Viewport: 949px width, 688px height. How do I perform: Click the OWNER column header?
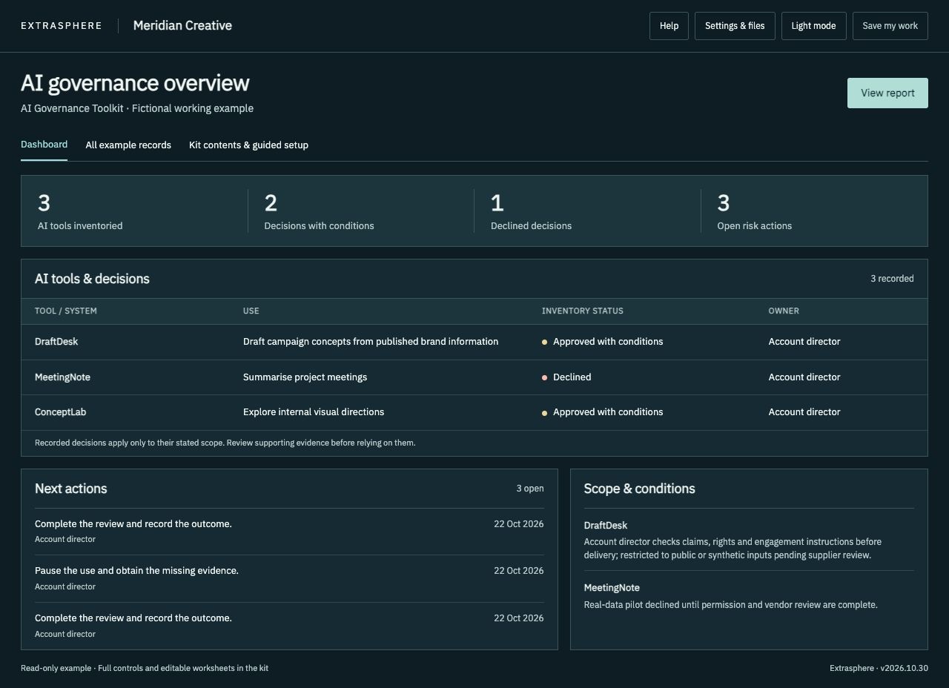[784, 311]
